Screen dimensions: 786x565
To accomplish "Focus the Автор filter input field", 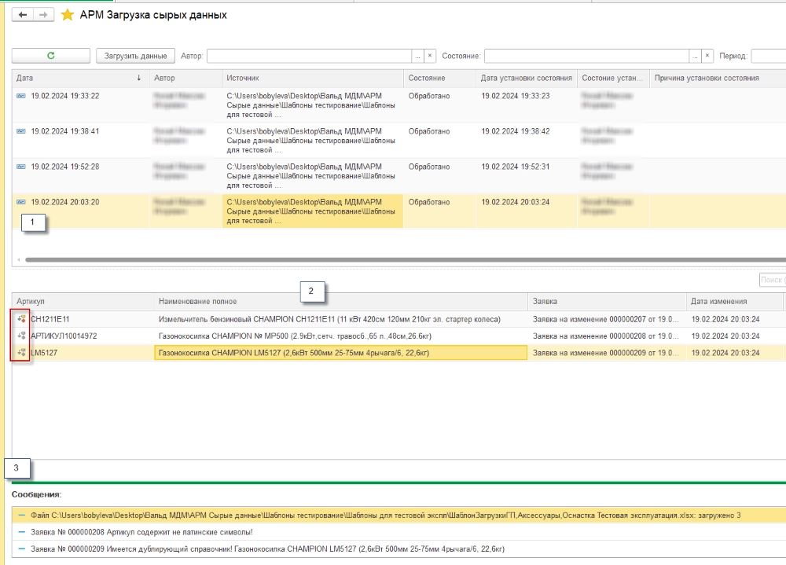I will coord(309,56).
